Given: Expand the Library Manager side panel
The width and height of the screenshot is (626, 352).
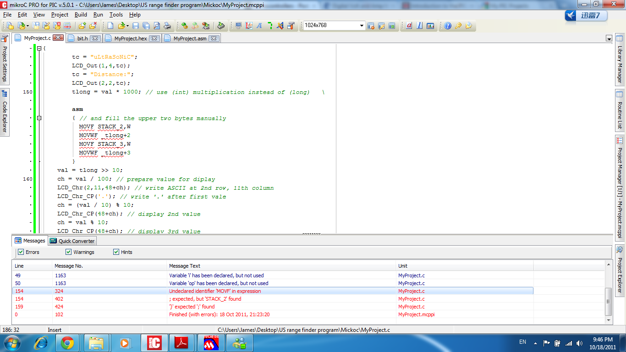Looking at the screenshot, I should point(620,60).
